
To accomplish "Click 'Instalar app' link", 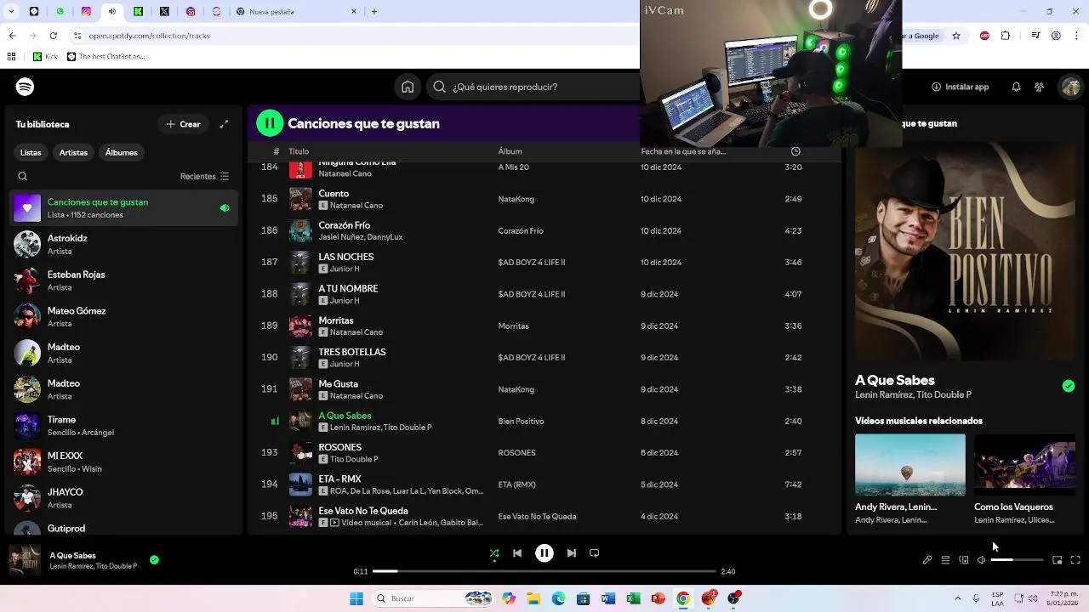I will 961,87.
